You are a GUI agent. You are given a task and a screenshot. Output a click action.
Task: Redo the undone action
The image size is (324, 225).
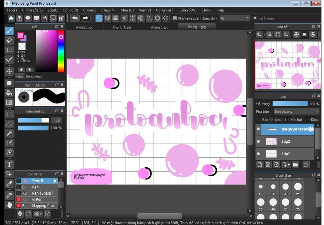[x=85, y=18]
